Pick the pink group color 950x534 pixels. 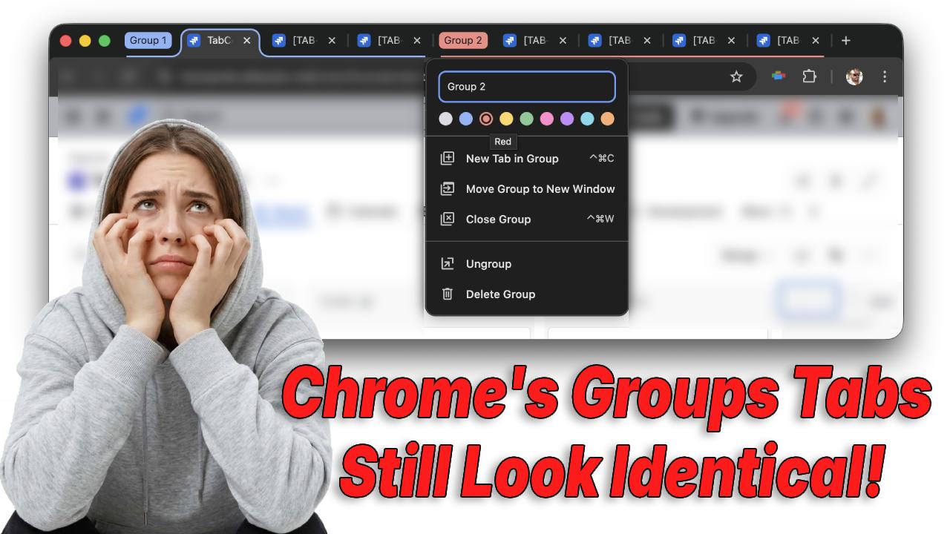point(547,119)
